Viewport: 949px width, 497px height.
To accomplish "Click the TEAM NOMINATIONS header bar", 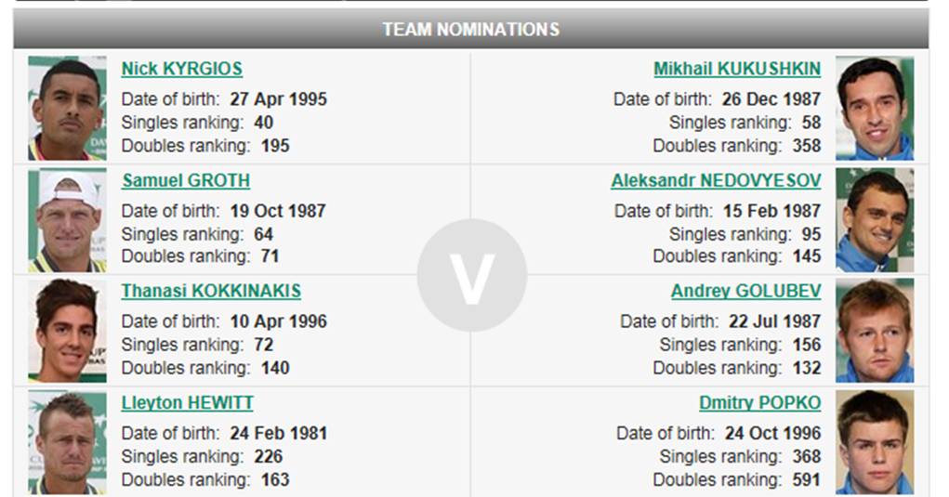I will point(470,29).
